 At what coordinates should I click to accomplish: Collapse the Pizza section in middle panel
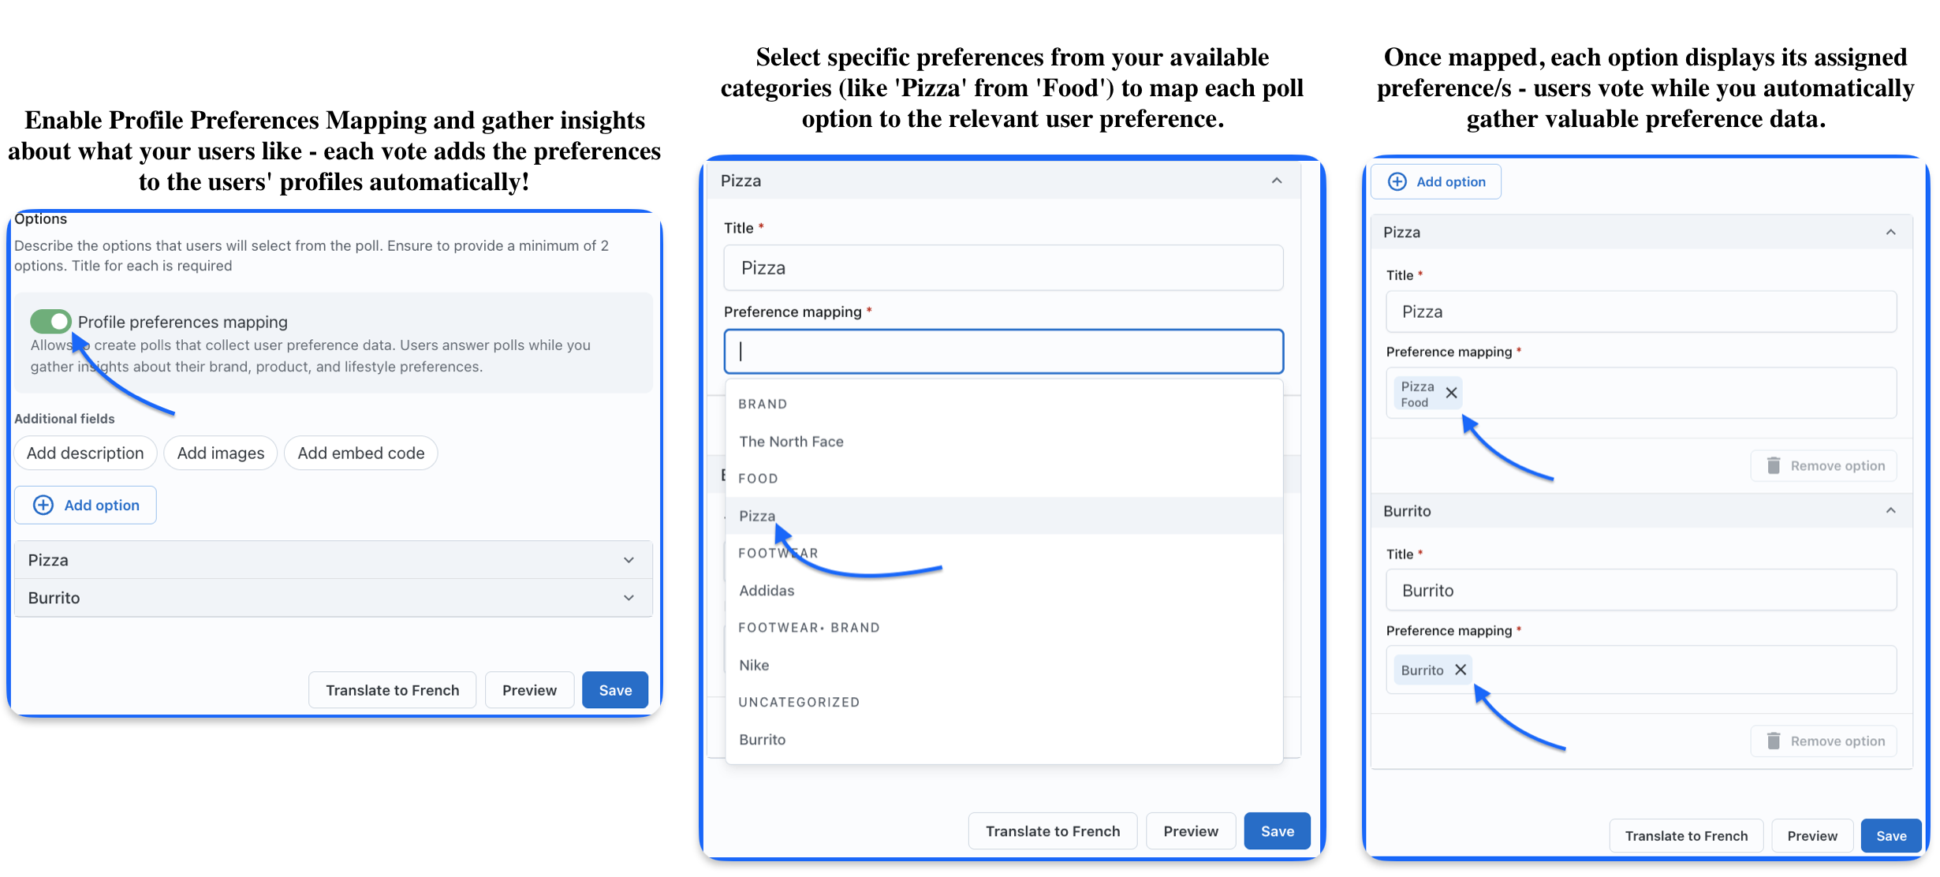[1277, 181]
